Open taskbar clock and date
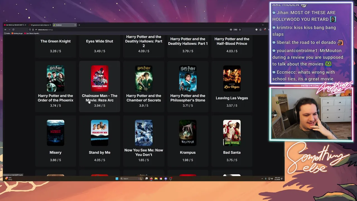Viewport: 357px width, 201px height. click(x=278, y=179)
